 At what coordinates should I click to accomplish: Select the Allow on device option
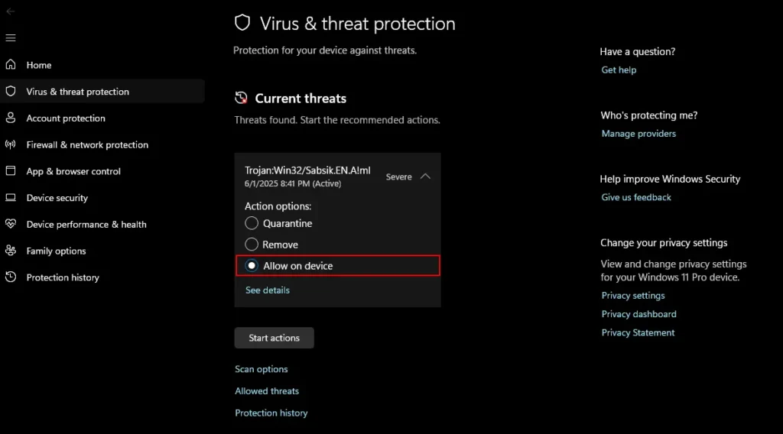pos(337,266)
